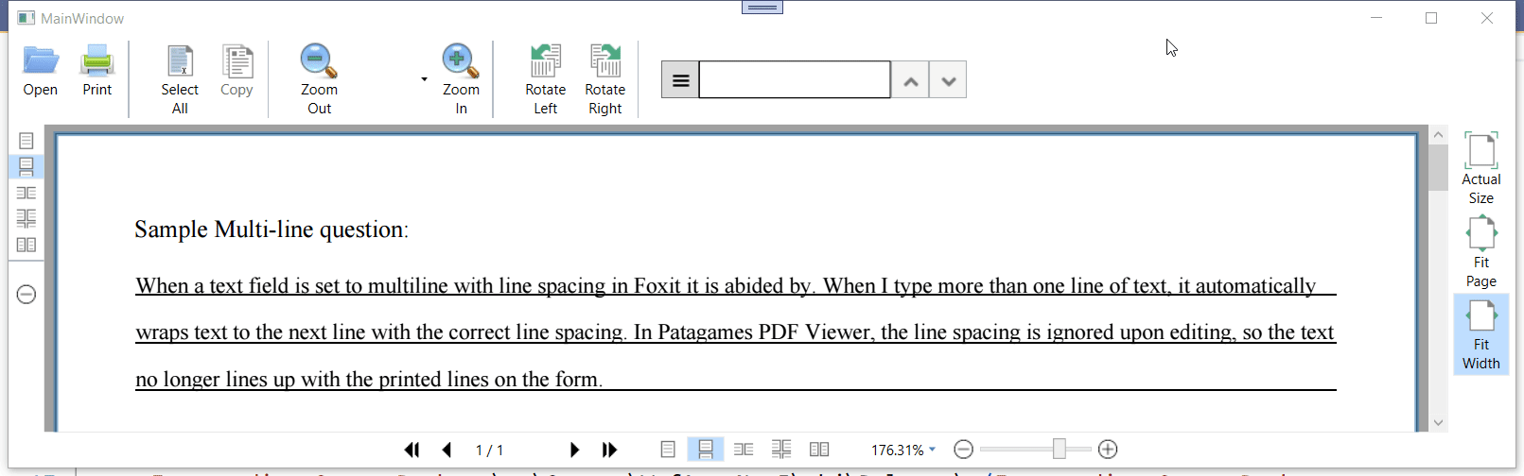The height and width of the screenshot is (476, 1524).
Task: Enable single page view in left sidebar
Action: (x=26, y=141)
